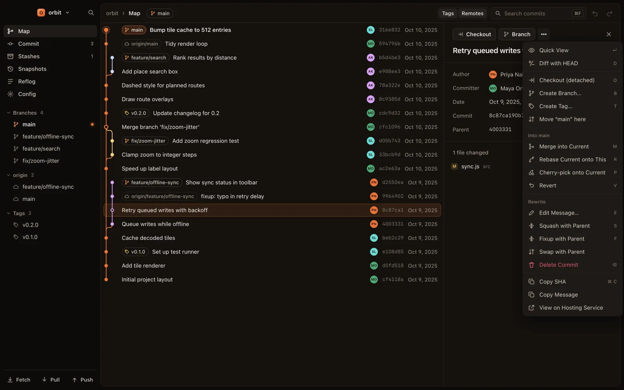The height and width of the screenshot is (390, 624).
Task: Toggle the Tags filter button
Action: pyautogui.click(x=448, y=13)
